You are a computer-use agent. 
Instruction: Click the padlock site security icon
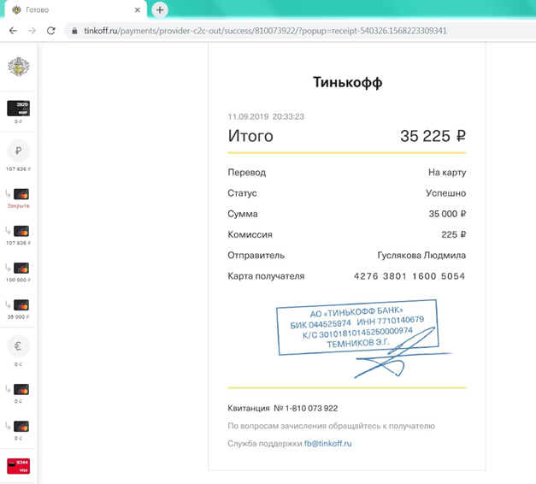(x=74, y=31)
